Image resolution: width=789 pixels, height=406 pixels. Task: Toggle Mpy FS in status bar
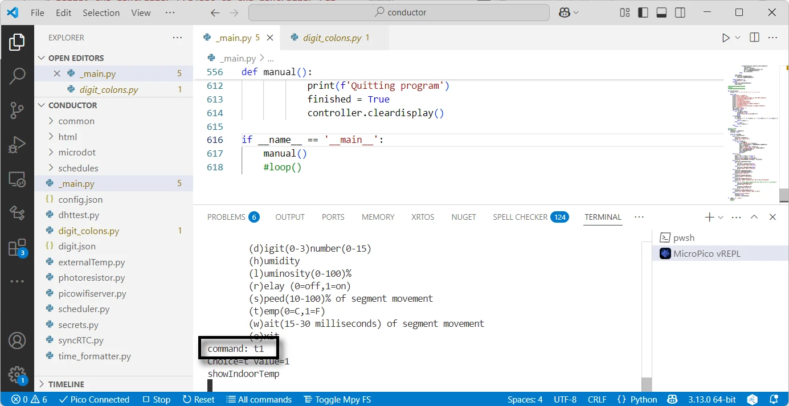337,399
